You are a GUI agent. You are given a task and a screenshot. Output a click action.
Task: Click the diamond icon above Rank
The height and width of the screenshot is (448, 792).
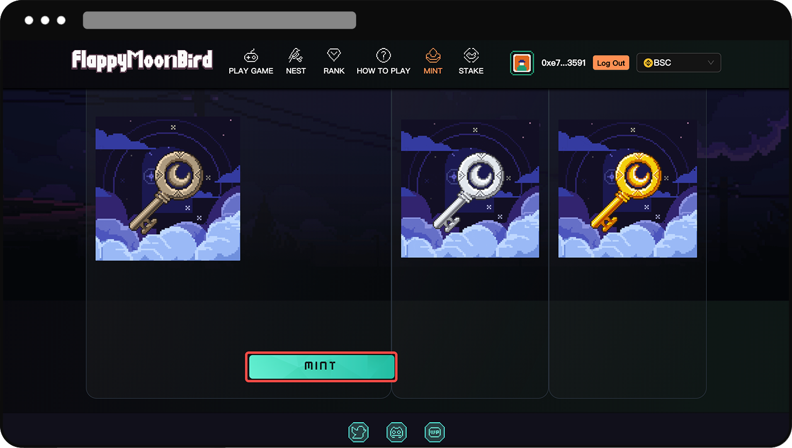pos(334,55)
